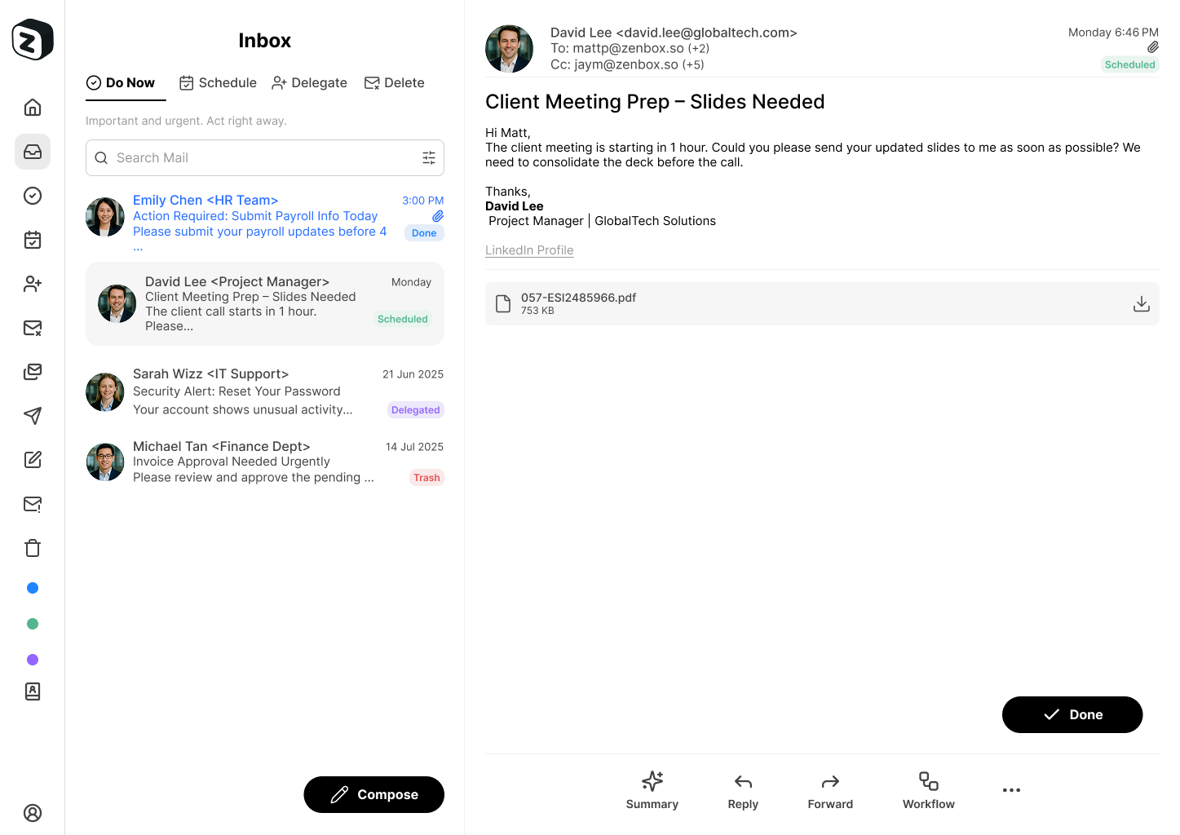
Task: Toggle the purple label dot
Action: [32, 659]
